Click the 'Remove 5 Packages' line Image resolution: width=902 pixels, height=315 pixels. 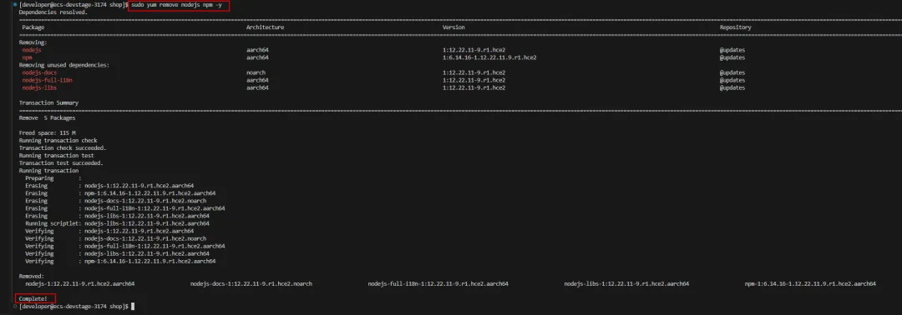click(47, 117)
